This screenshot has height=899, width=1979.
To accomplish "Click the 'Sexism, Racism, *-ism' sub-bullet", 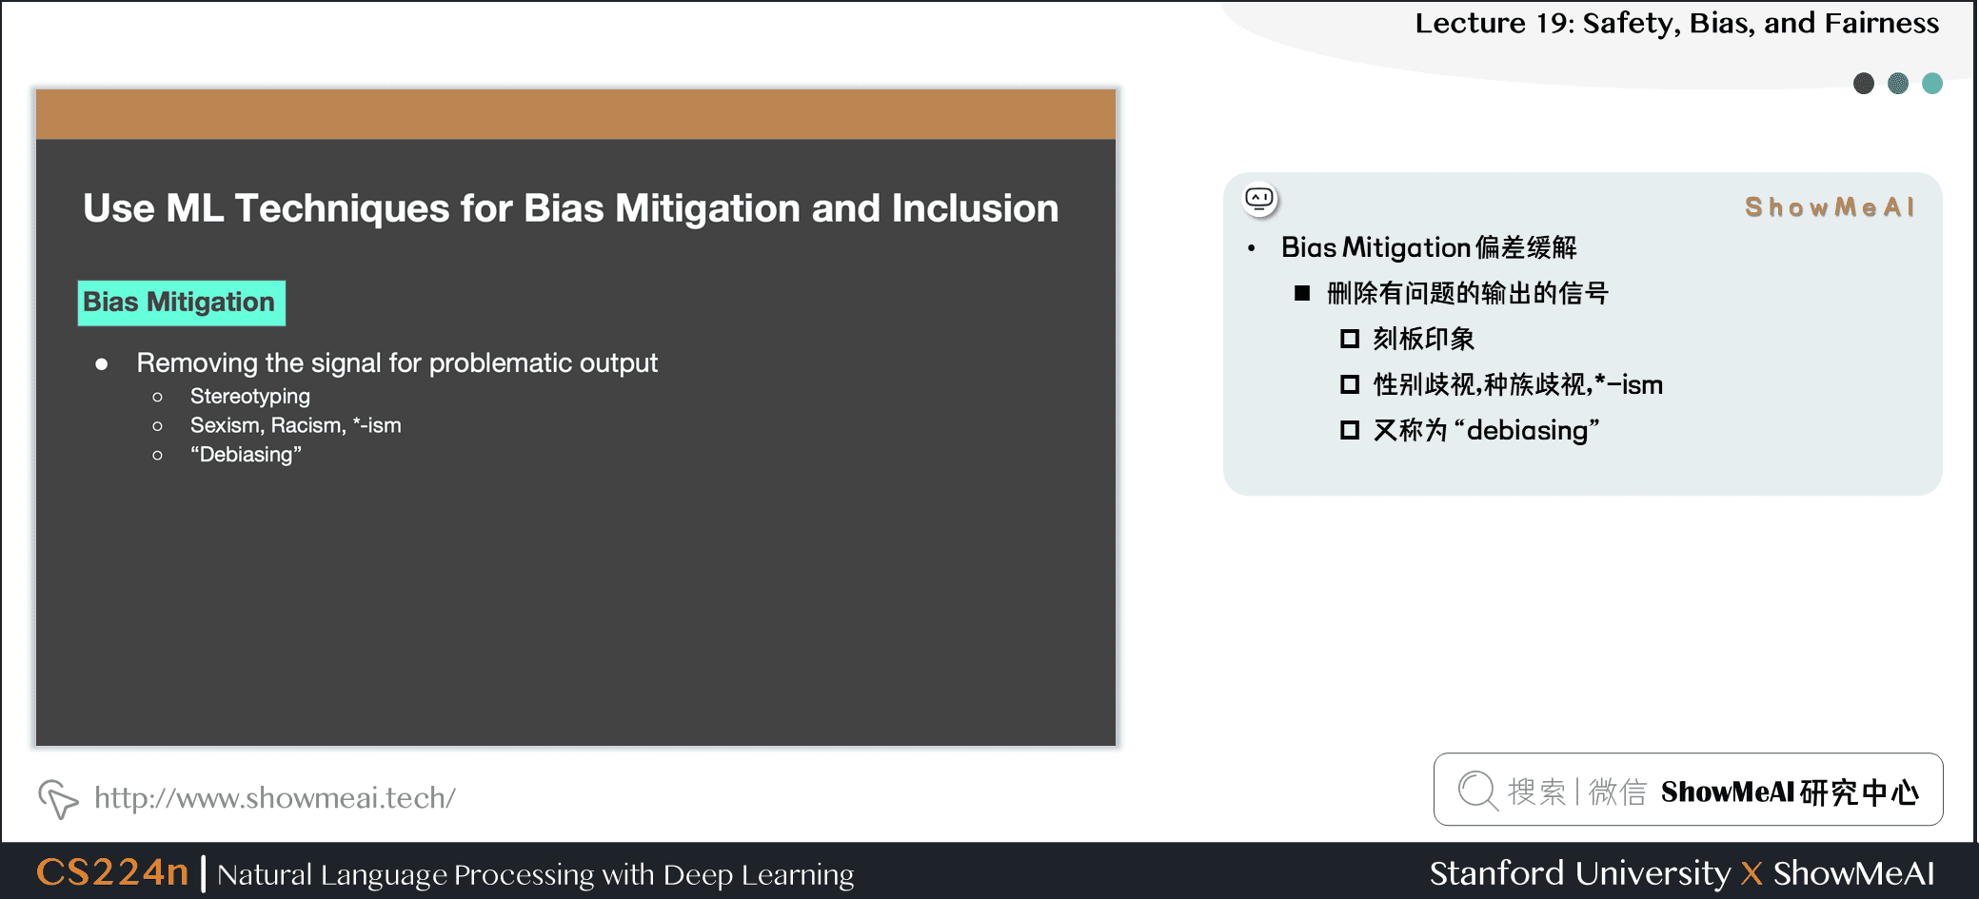I will tap(295, 425).
